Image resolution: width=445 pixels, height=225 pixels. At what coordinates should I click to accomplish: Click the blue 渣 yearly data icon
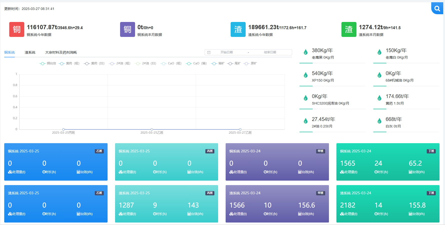click(238, 29)
